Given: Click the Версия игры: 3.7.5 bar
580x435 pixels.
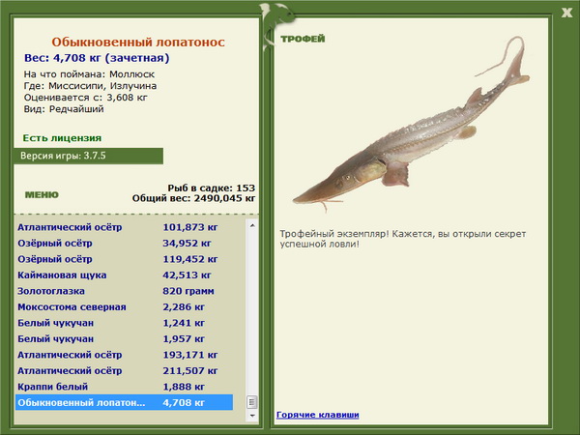Looking at the screenshot, I should 88,156.
